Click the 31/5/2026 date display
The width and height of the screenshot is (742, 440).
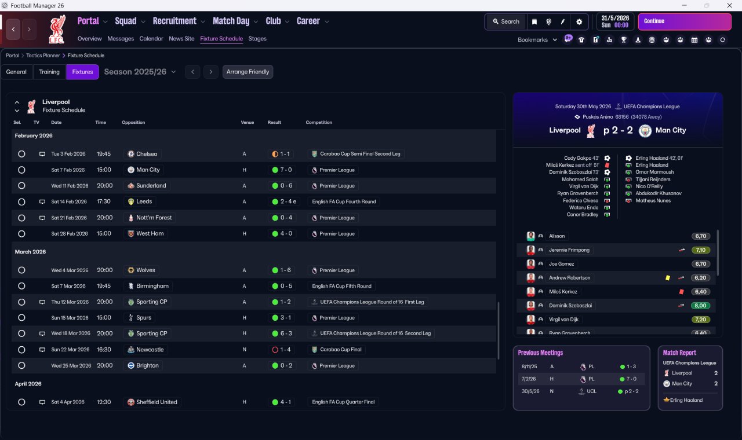(615, 21)
